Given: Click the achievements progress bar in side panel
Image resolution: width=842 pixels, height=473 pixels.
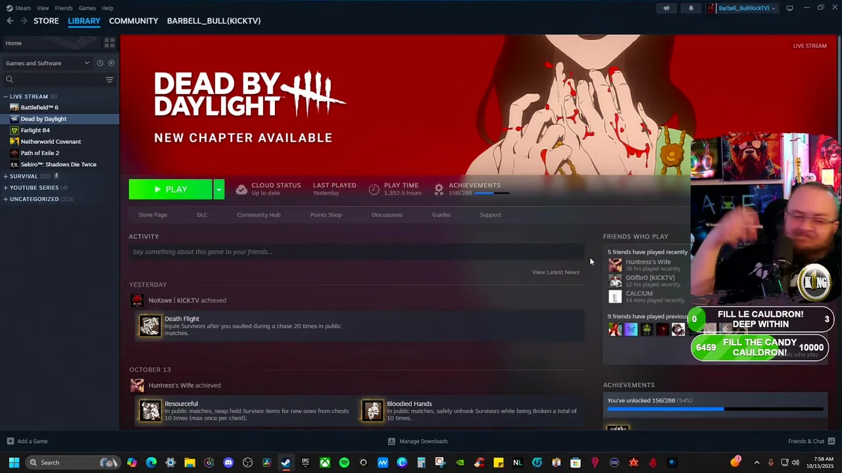Looking at the screenshot, I should [x=715, y=409].
